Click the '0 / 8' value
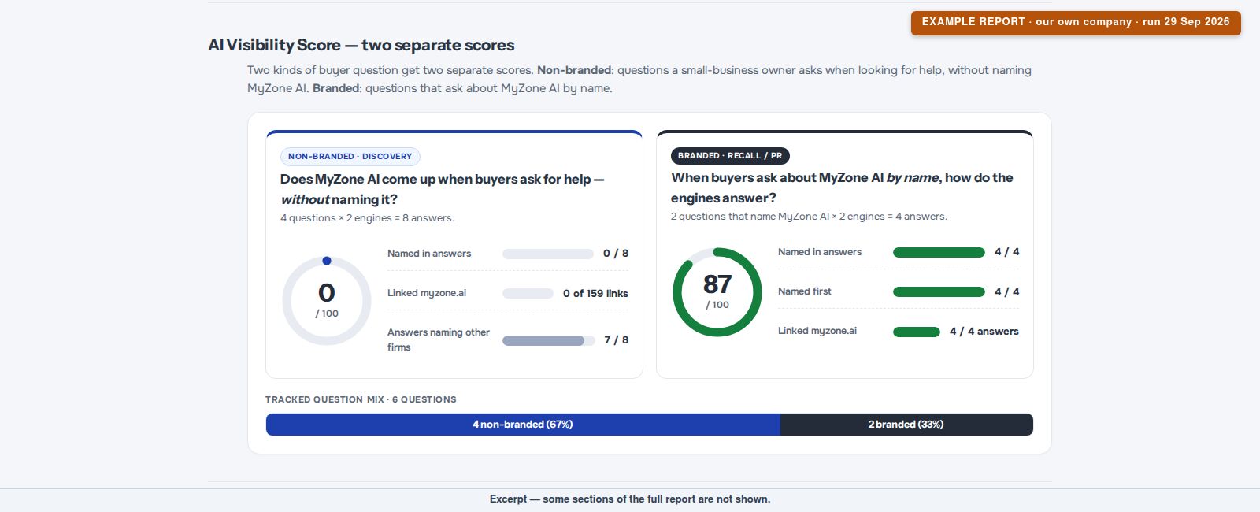Screen dimensions: 1260x512 click(616, 254)
